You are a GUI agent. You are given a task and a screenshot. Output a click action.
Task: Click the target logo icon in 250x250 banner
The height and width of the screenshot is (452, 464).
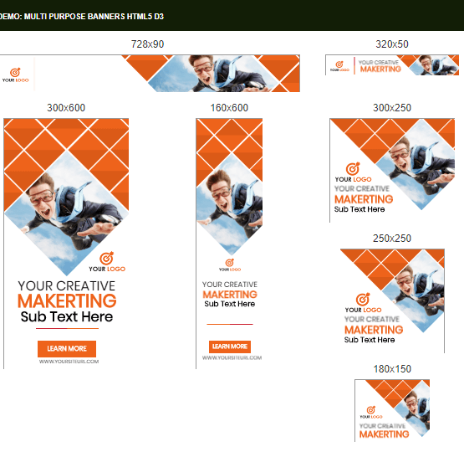(363, 299)
